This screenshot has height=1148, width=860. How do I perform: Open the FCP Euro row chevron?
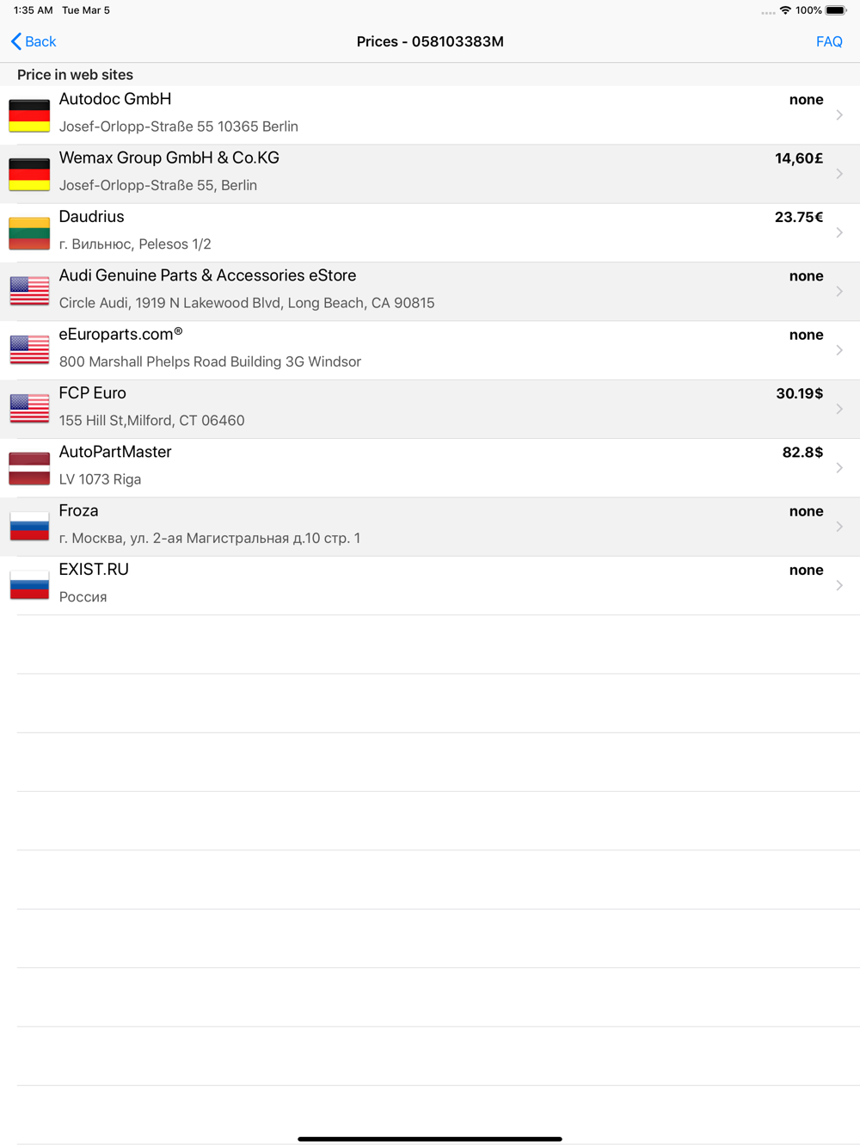coord(839,410)
